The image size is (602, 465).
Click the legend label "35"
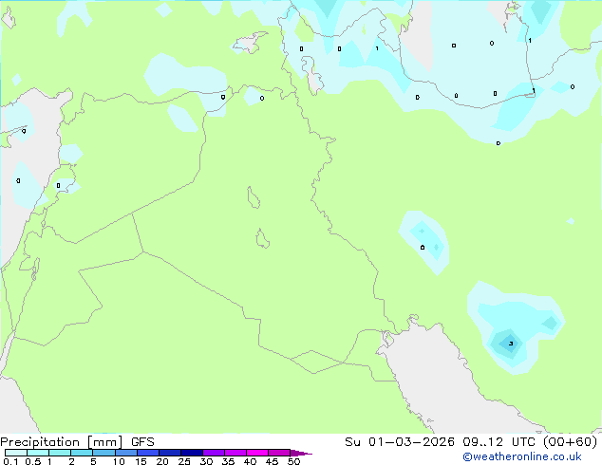[228, 461]
